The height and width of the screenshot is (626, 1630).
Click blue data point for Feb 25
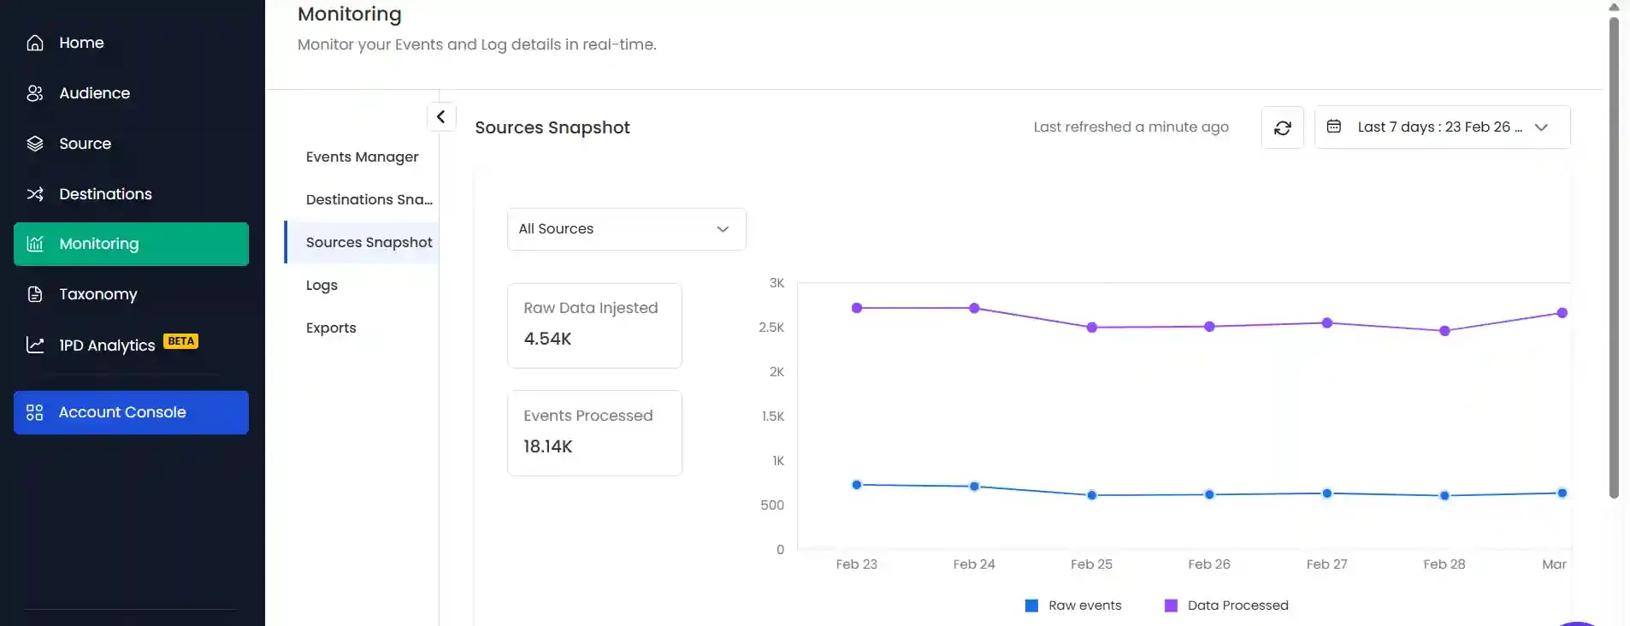click(1092, 495)
